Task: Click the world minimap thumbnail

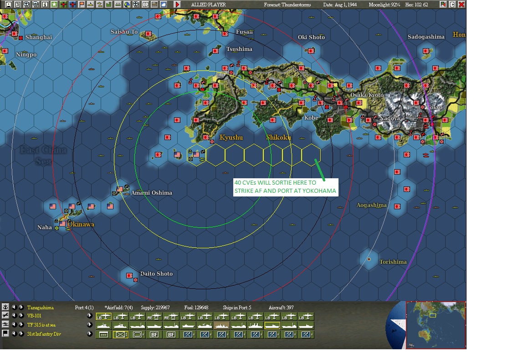Action: (436, 325)
